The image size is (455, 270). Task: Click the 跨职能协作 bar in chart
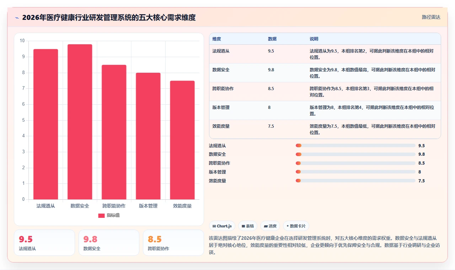[x=114, y=132]
